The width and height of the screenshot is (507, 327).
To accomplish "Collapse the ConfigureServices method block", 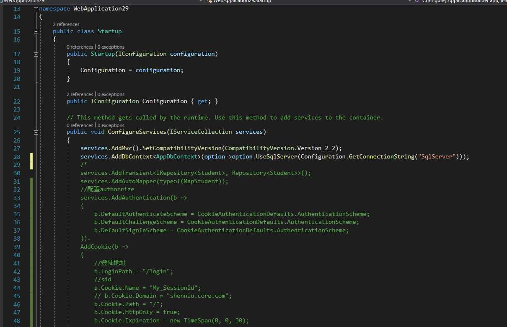I will (x=36, y=132).
